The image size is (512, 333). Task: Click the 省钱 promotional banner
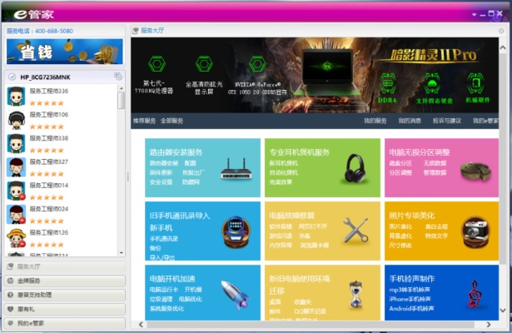pos(65,52)
